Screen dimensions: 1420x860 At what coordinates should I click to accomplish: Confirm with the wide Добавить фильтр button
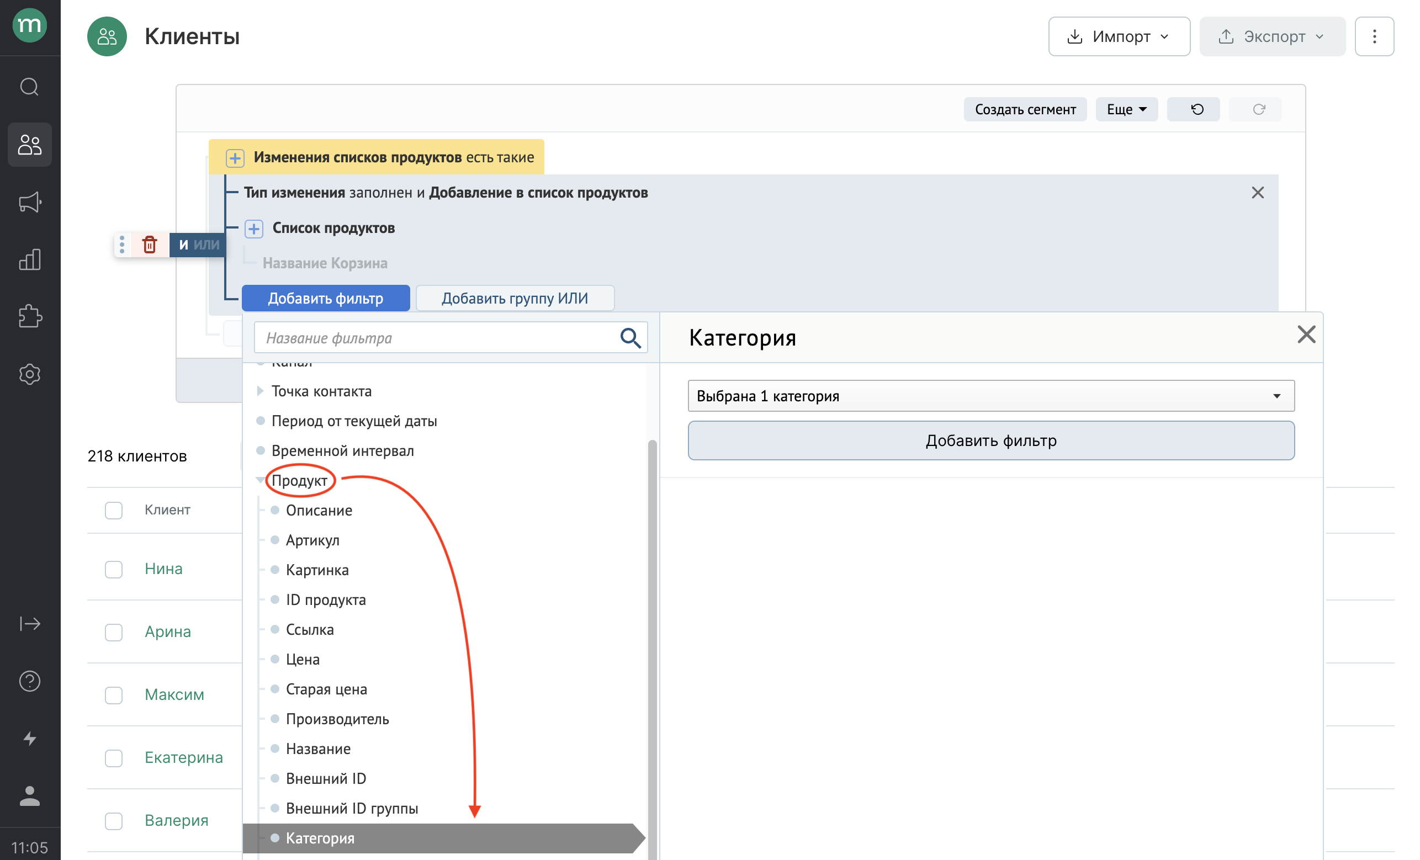(x=990, y=440)
